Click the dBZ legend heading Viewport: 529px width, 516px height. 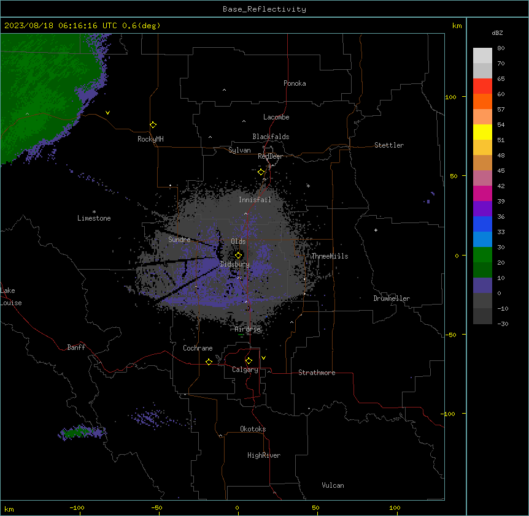coord(497,32)
